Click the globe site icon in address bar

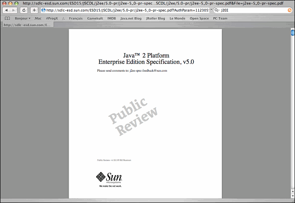[x=43, y=10]
